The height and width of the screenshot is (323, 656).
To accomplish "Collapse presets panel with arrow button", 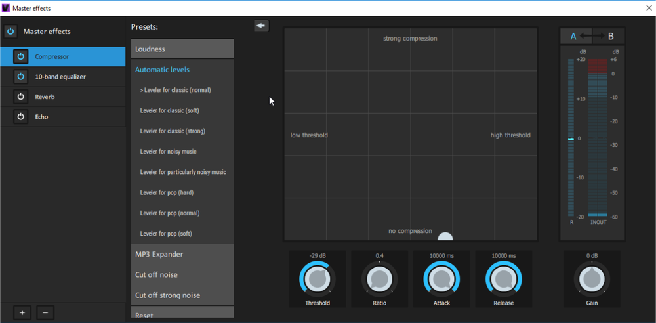I will coord(261,26).
